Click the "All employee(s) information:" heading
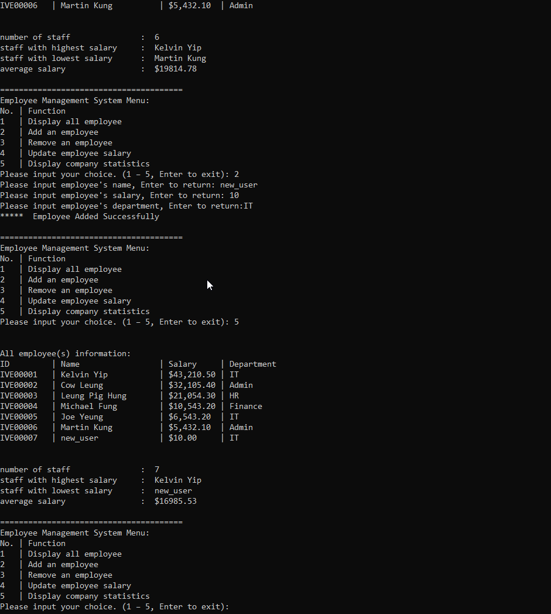551x614 pixels. 66,354
